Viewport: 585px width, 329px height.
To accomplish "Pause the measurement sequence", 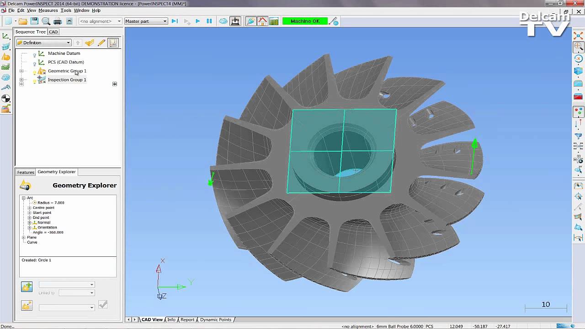I will tap(209, 21).
